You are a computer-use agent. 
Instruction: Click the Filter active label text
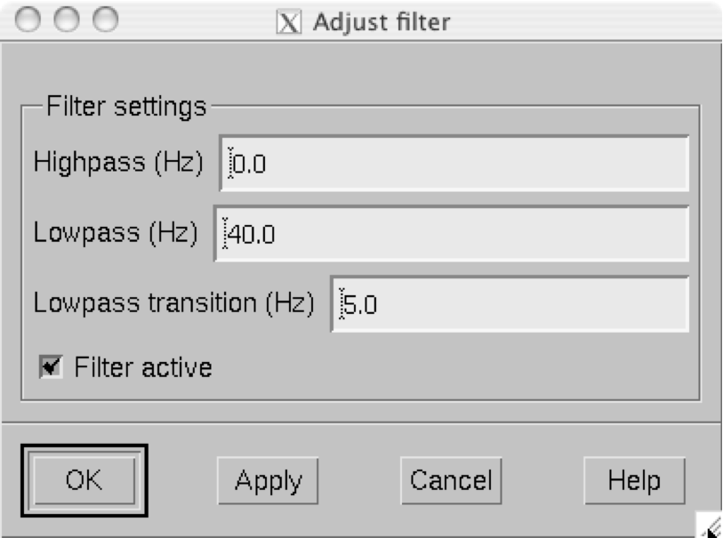[143, 367]
